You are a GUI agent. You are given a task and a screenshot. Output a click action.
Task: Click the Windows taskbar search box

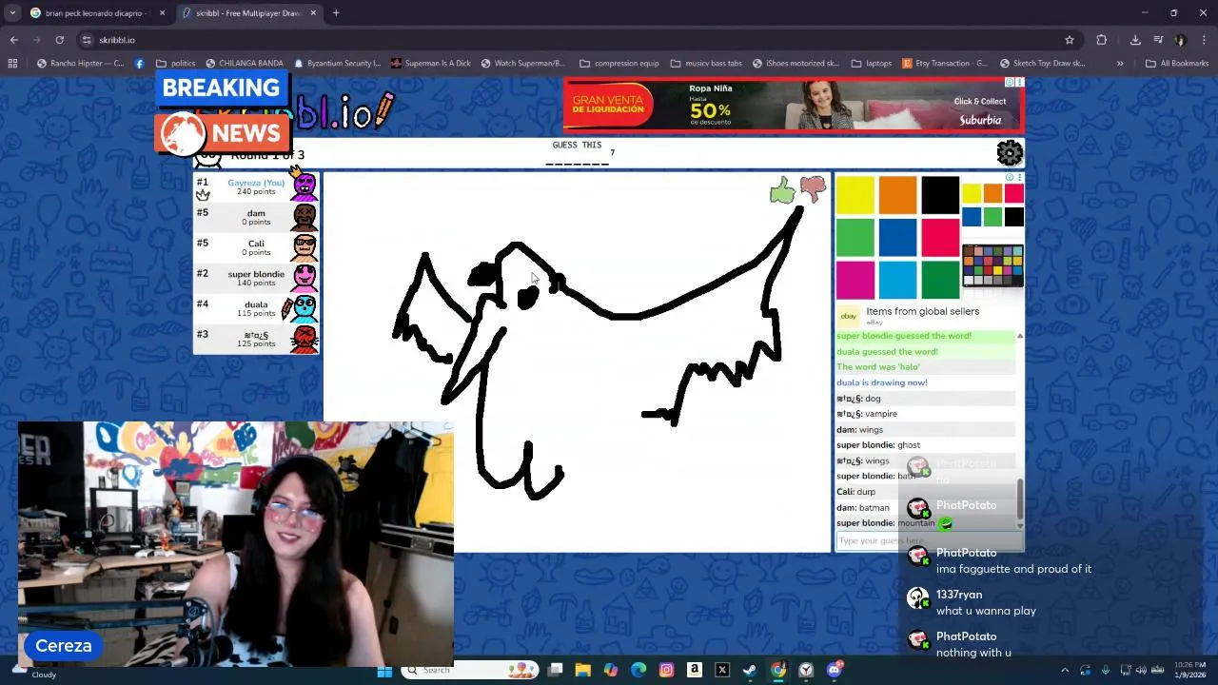[x=471, y=671]
